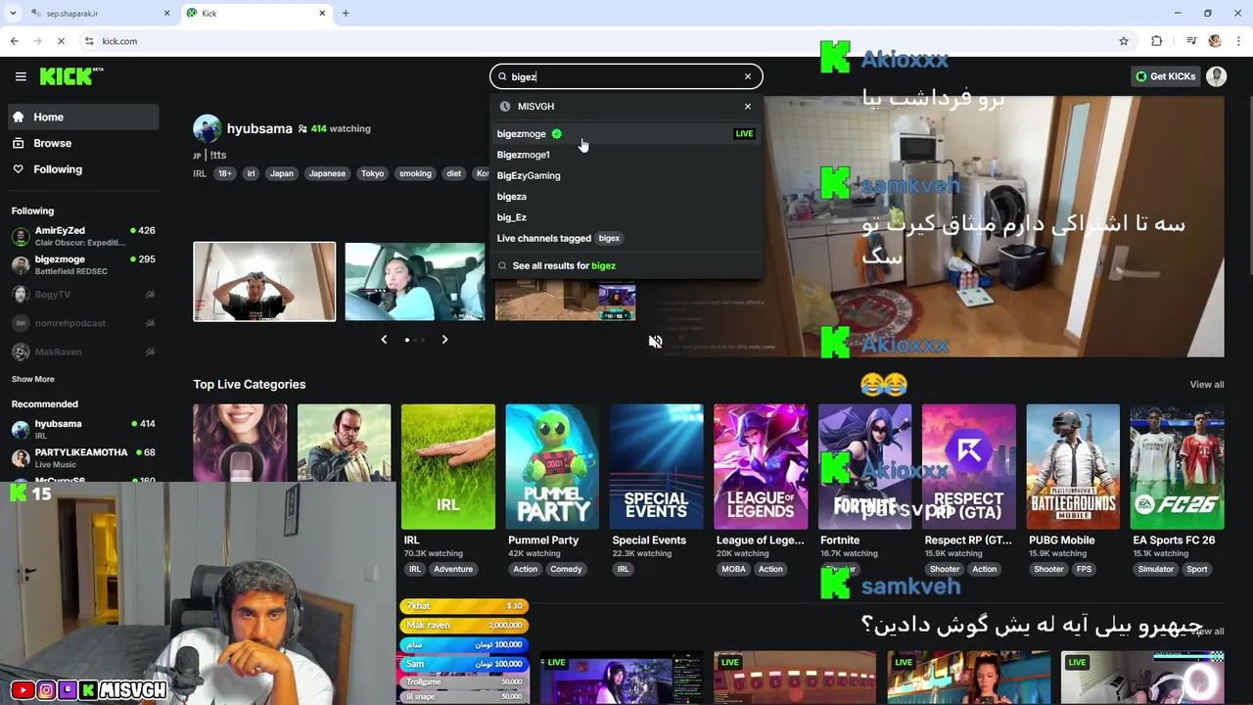Click FPS tag under PUBG Mobile
Screen dimensions: 1253x705
coord(1084,569)
